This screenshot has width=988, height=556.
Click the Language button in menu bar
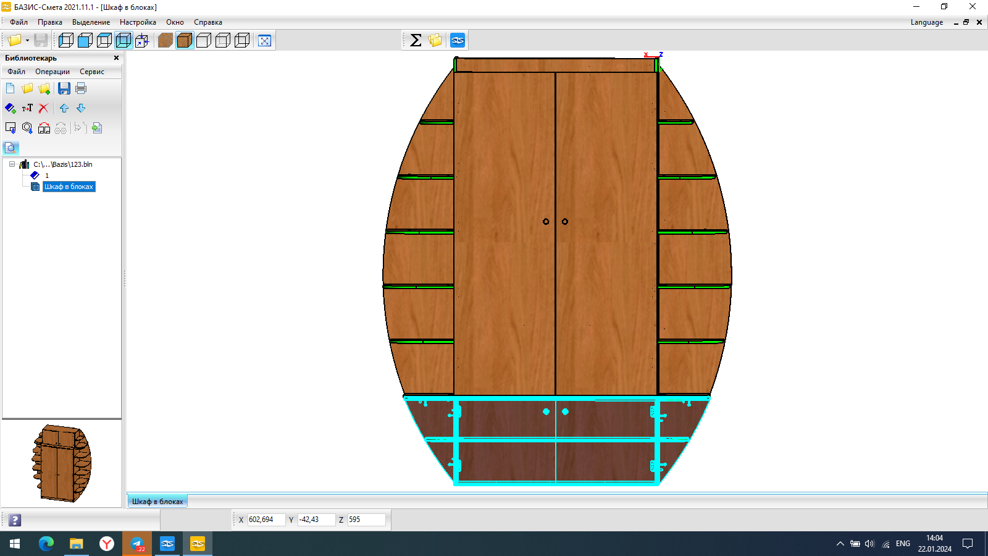[926, 22]
